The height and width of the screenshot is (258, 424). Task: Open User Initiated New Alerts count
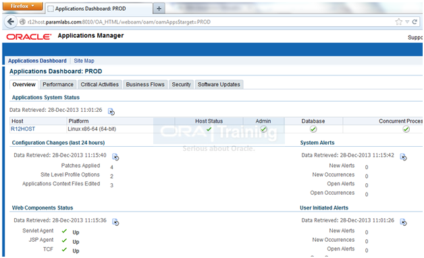click(x=367, y=232)
